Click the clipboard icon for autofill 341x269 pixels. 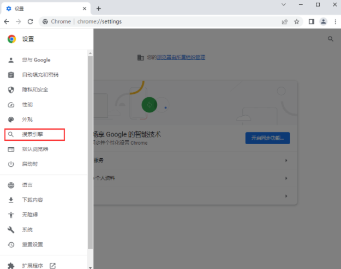(x=11, y=75)
